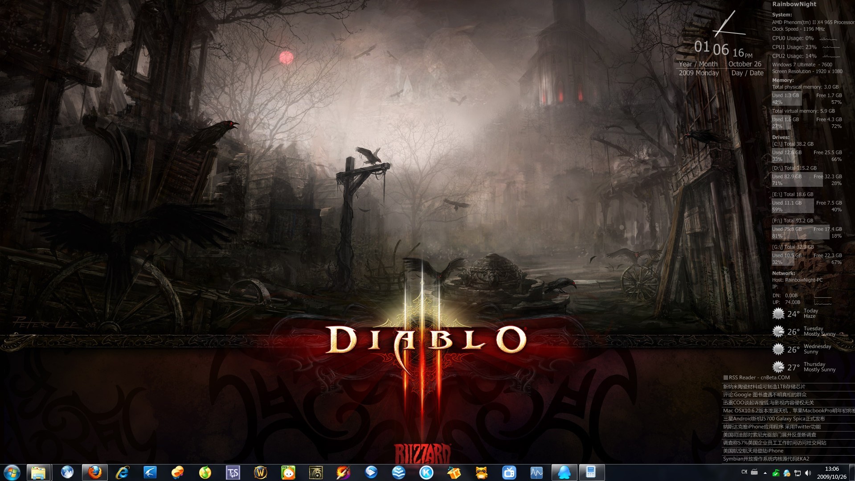
Task: Open the taskbar clock showing 13:06
Action: point(831,473)
